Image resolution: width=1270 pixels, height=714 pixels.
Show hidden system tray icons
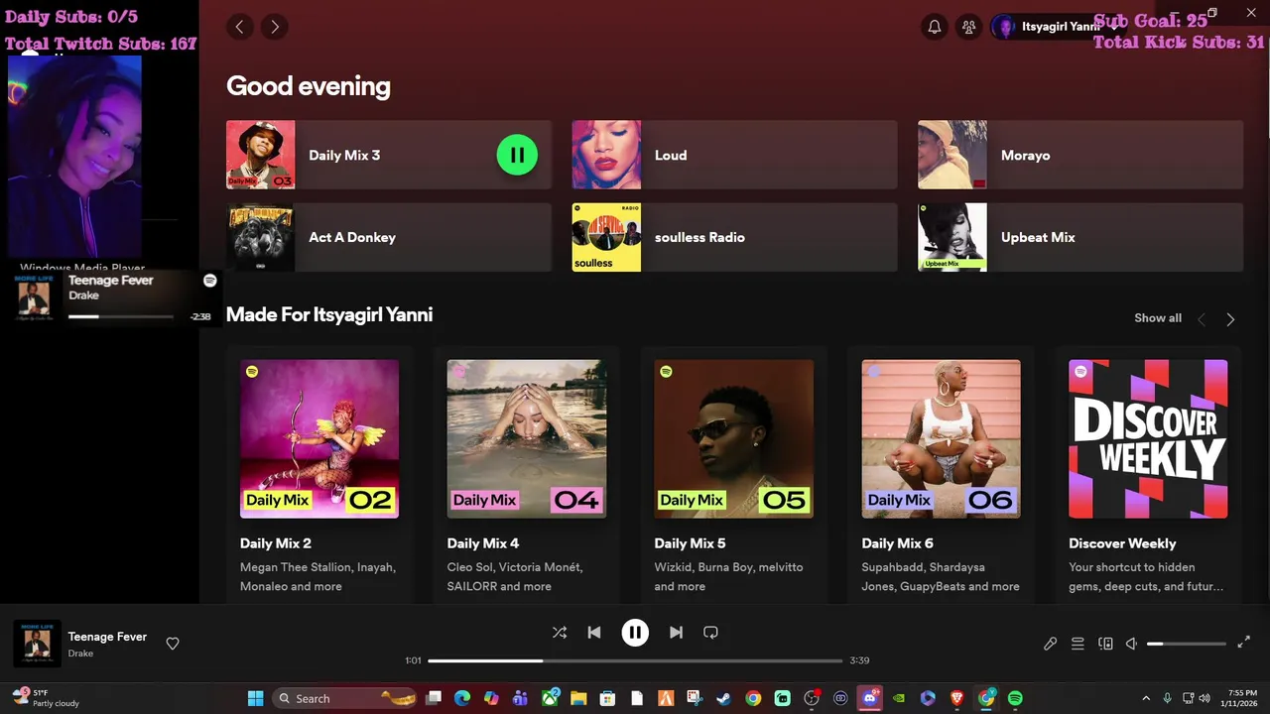point(1146,698)
